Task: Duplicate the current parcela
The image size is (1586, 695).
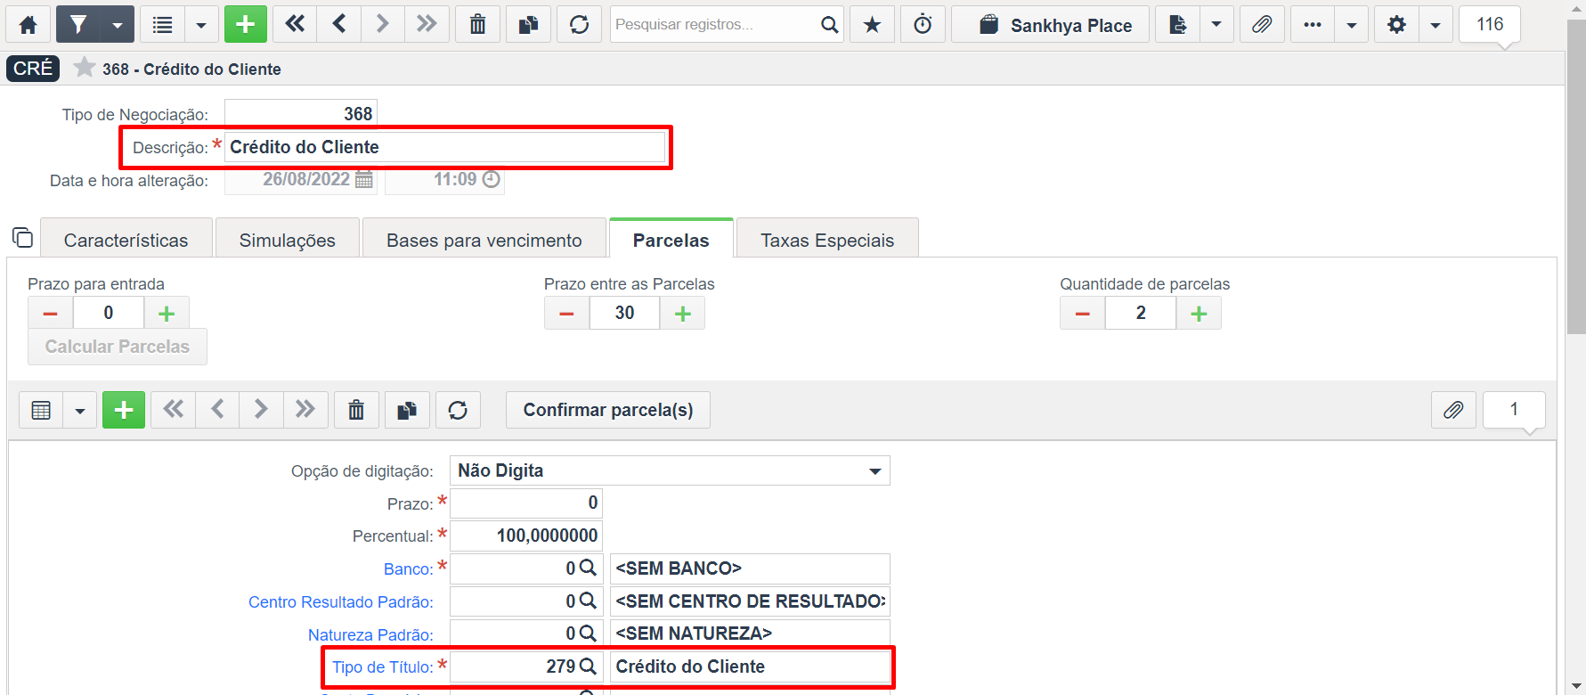Action: [x=407, y=410]
